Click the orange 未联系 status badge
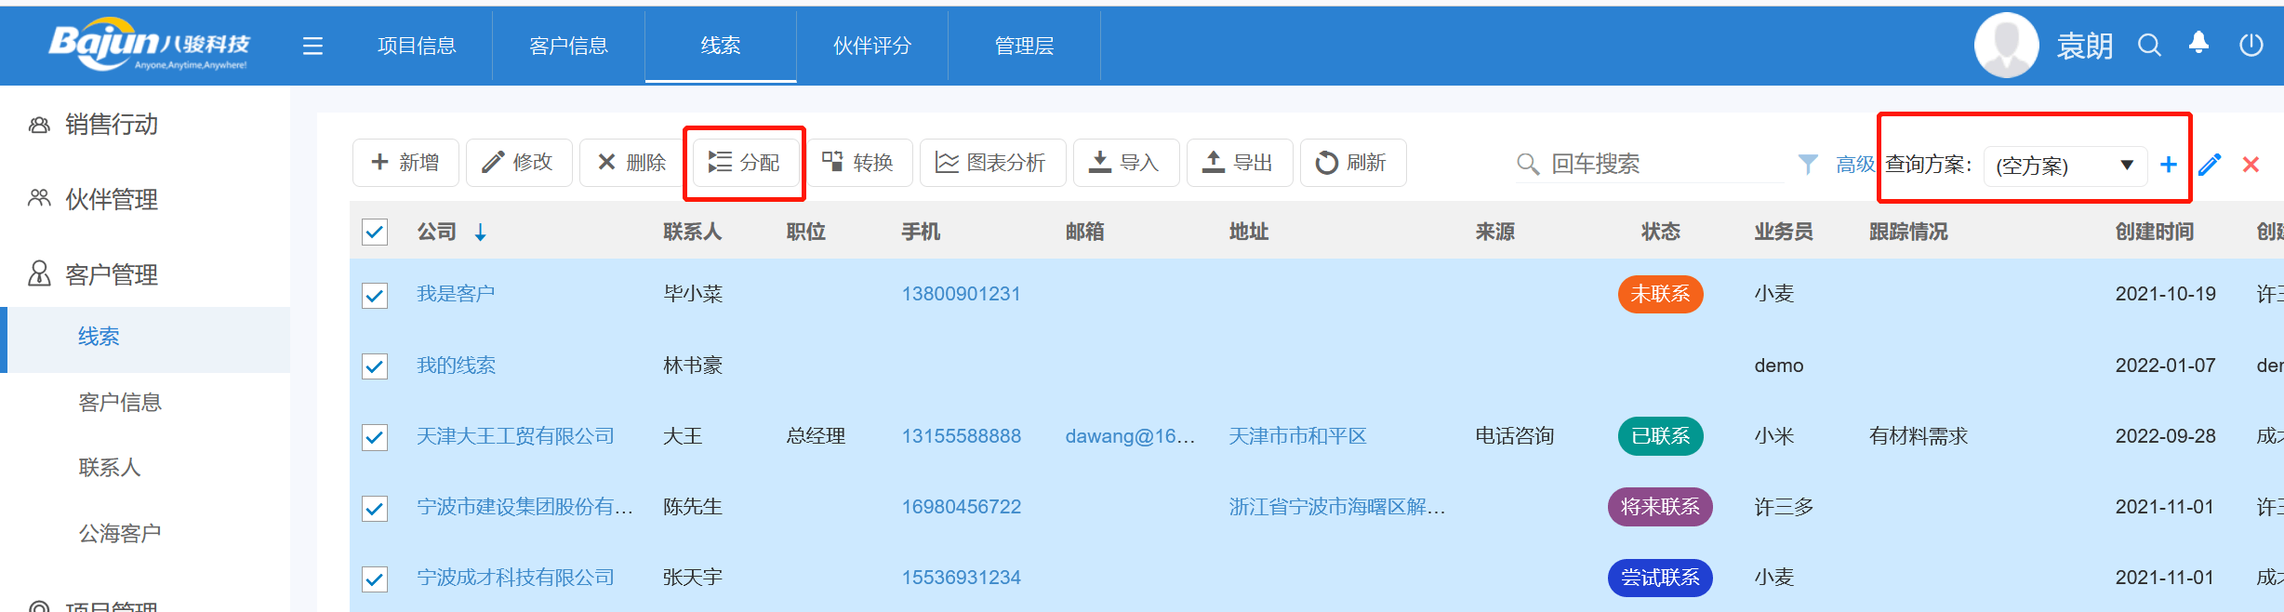This screenshot has height=612, width=2284. pyautogui.click(x=1660, y=294)
